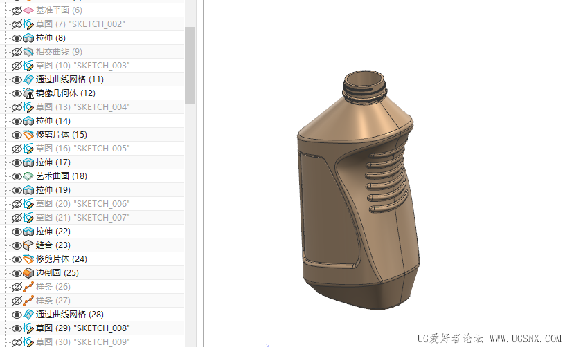Select 草图 (7) "SKETCH_002" text

click(x=80, y=24)
